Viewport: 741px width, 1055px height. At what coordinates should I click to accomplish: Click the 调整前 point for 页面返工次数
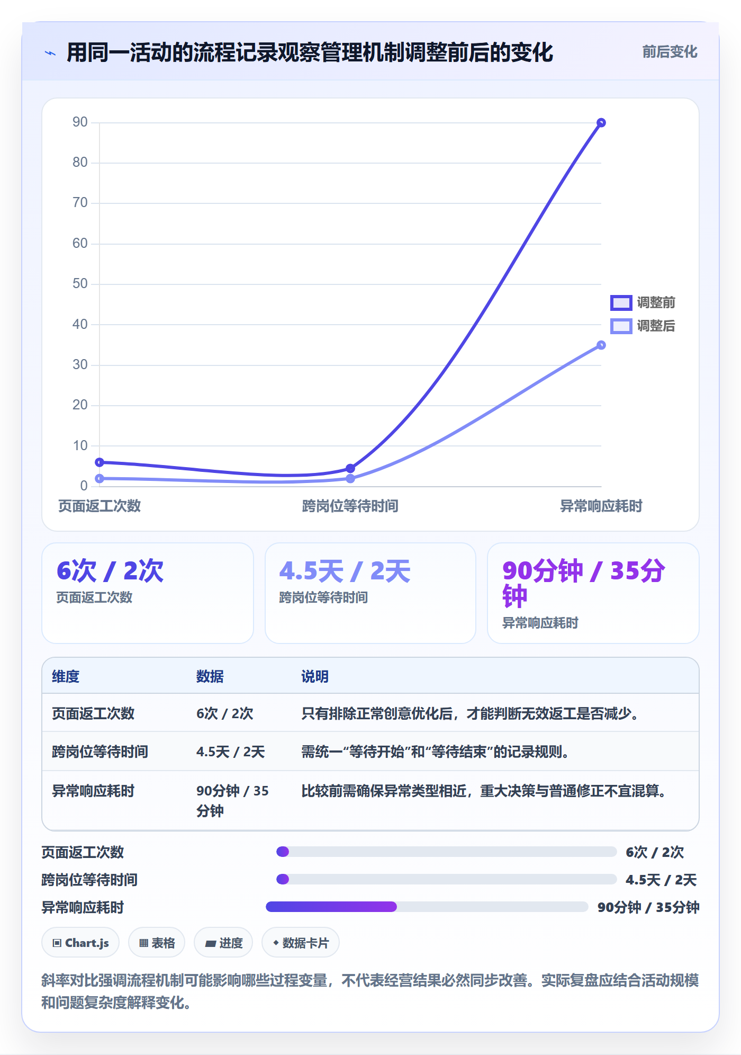pos(100,462)
